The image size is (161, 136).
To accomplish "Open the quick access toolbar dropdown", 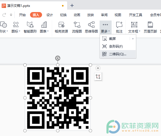I will (11, 15).
